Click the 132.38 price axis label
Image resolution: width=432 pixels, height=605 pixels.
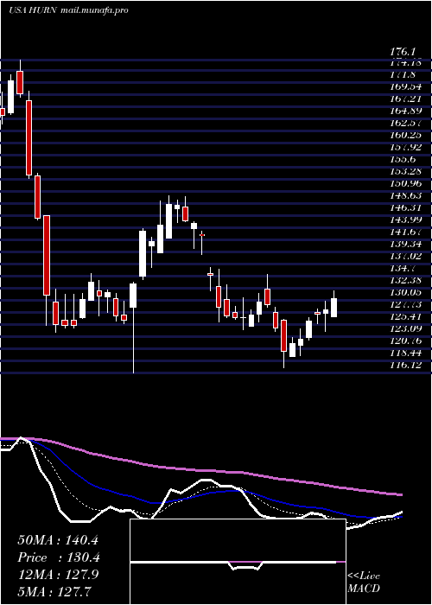407,280
